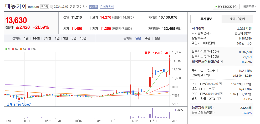Click the 최고 14,270 (12/02) chart label
260x124 pixels.
[x=157, y=53]
